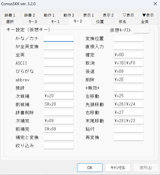Click the キャンセル button
This screenshot has width=160, height=175.
(118, 168)
